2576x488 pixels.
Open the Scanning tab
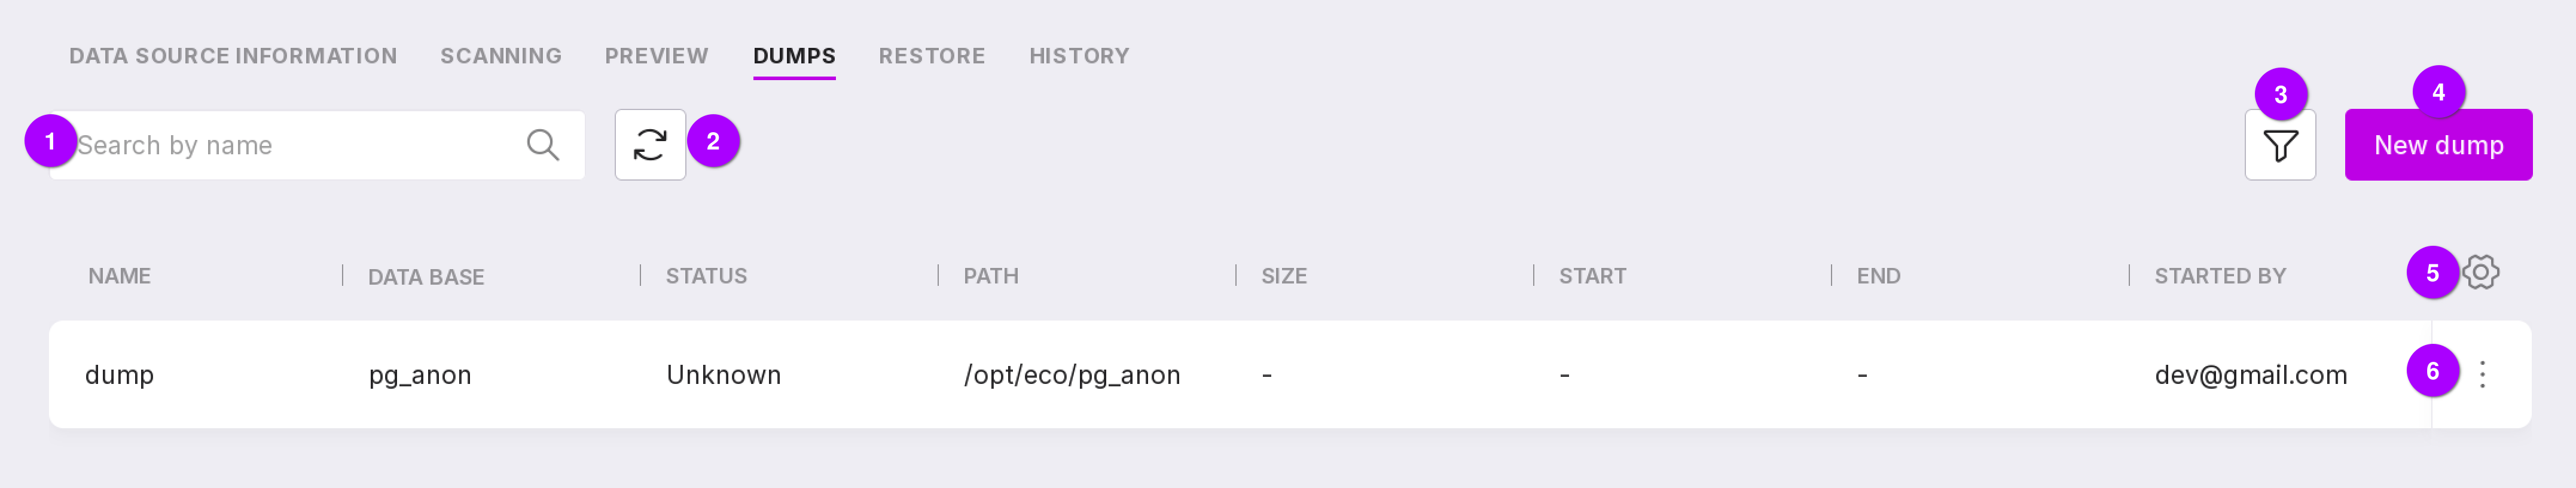point(501,56)
